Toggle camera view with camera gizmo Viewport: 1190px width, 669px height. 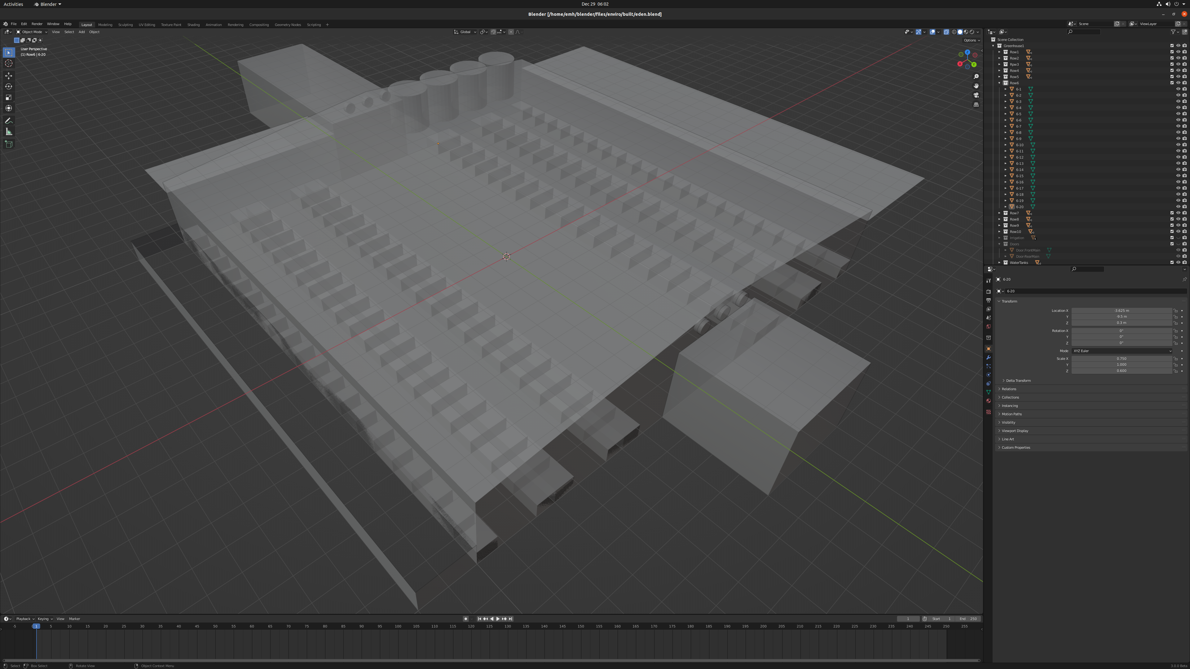point(976,95)
